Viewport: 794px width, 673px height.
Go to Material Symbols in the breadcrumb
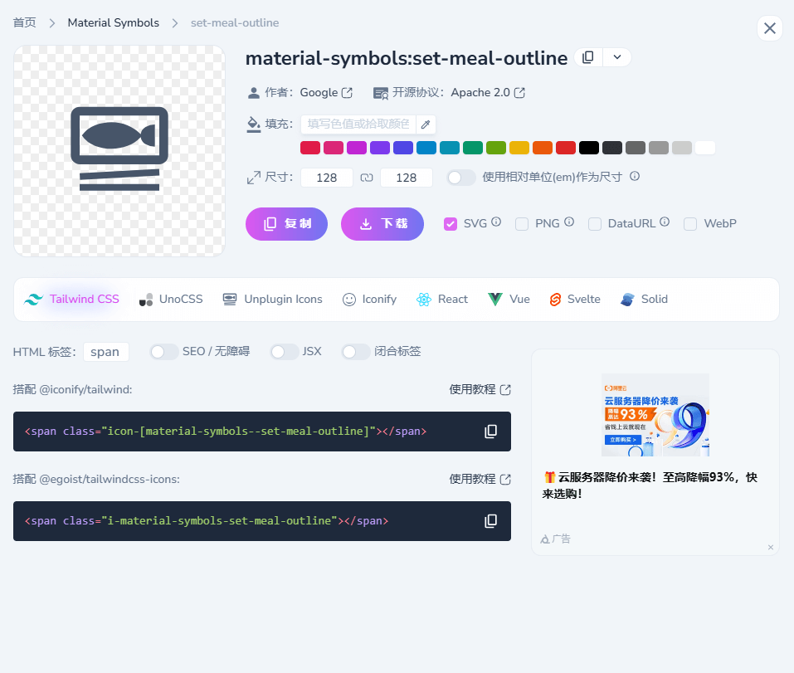click(x=114, y=22)
